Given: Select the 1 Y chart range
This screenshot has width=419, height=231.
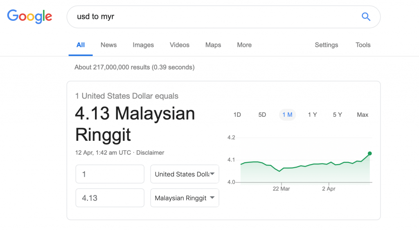Looking at the screenshot, I should (x=312, y=115).
